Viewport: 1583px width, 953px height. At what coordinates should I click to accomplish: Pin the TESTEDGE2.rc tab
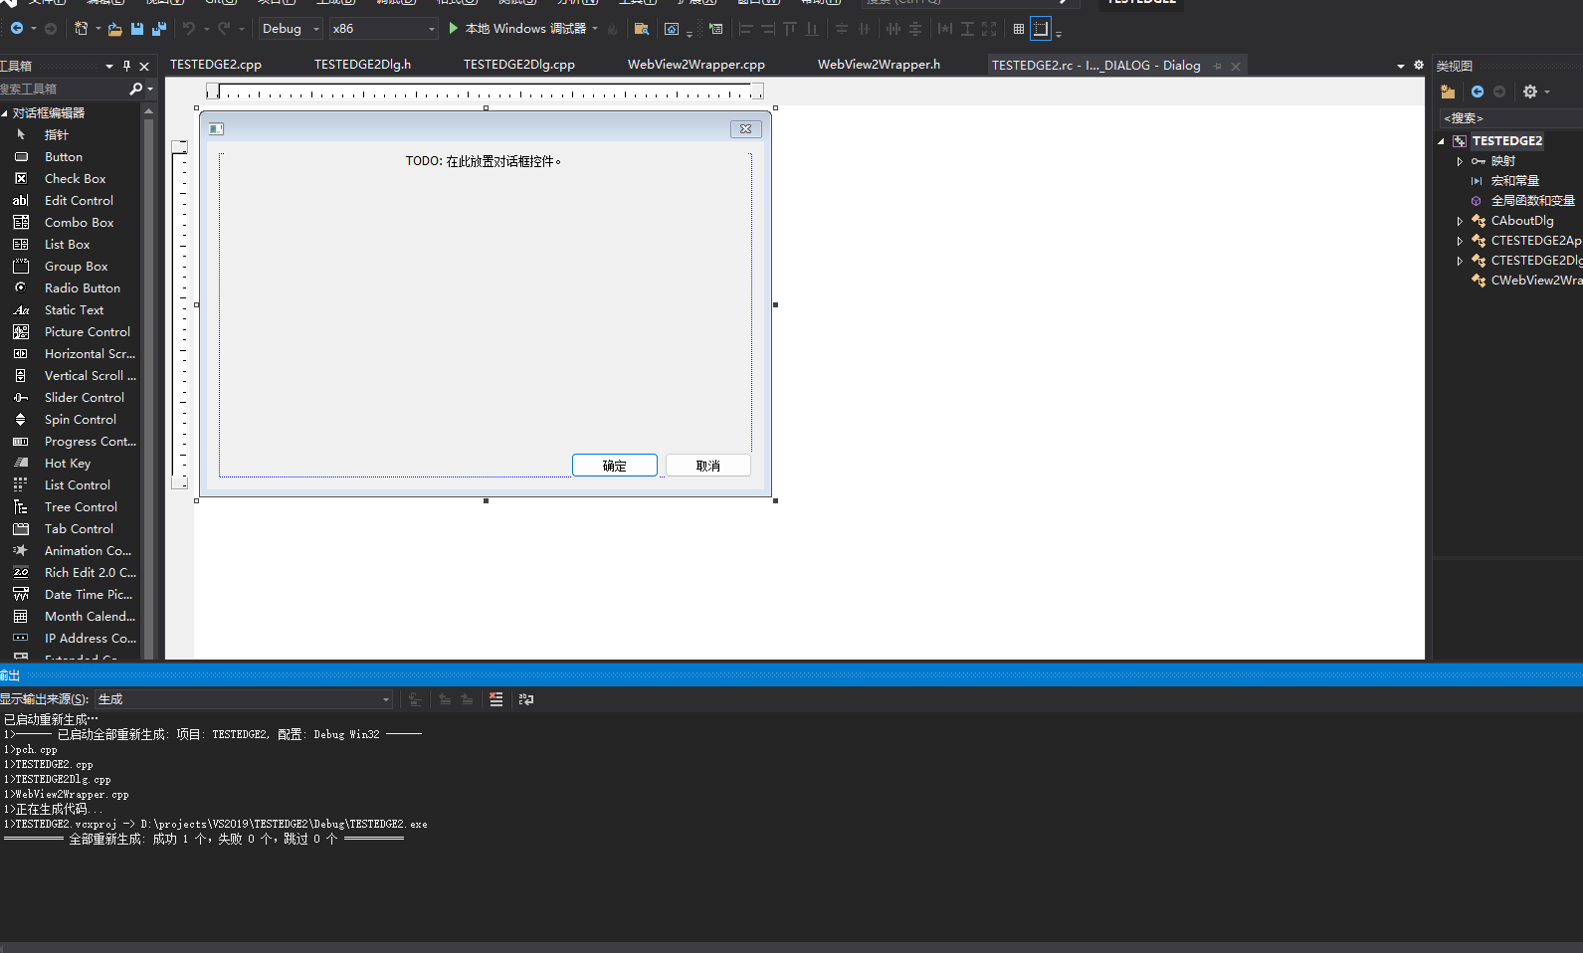[x=1217, y=67]
